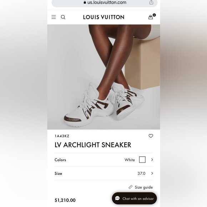Tap the search magnifier icon
Viewport: 207px width, 207px height.
63,17
